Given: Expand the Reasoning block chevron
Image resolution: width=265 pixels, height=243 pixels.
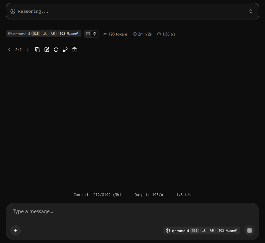Looking at the screenshot, I should click(250, 11).
